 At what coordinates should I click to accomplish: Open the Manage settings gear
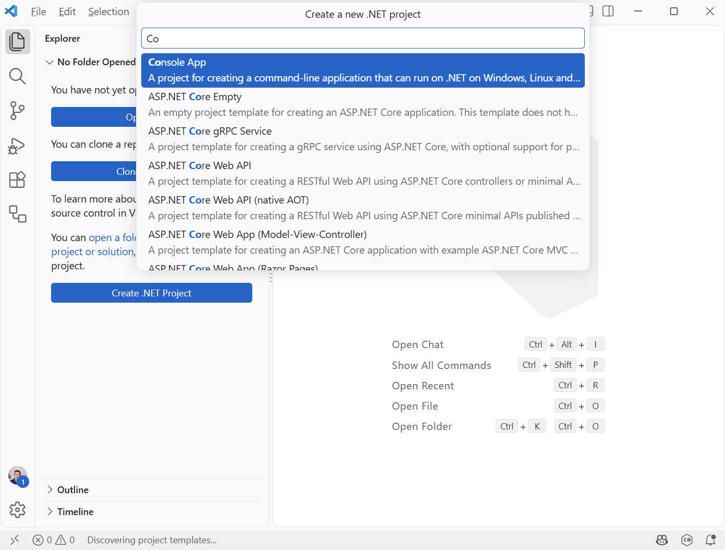(17, 510)
